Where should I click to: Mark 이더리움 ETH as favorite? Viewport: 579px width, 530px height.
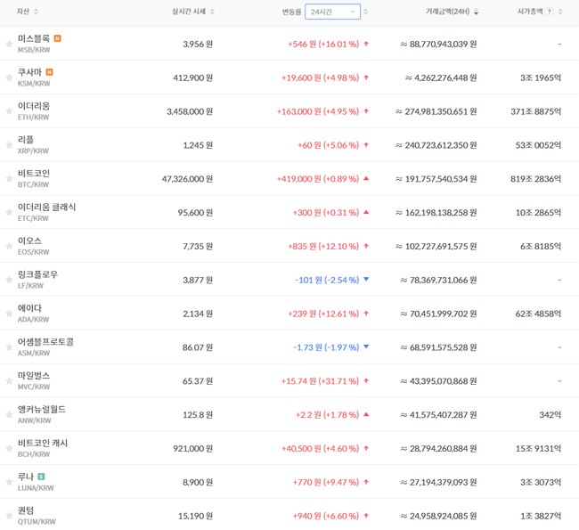pyautogui.click(x=9, y=111)
